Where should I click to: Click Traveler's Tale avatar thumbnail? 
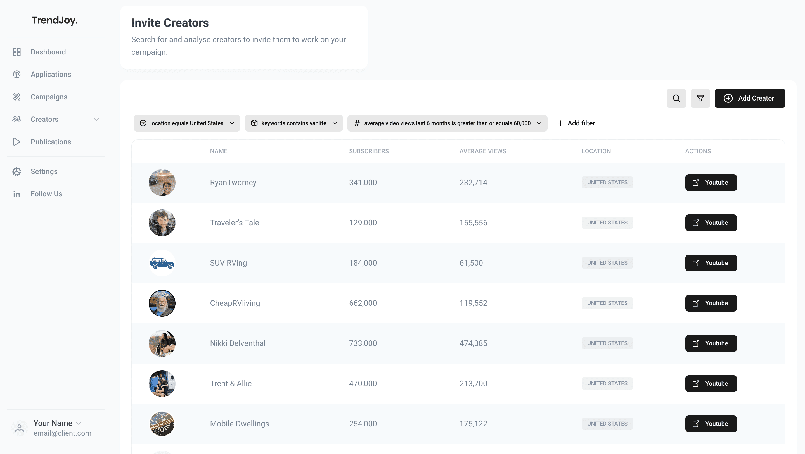click(x=162, y=223)
